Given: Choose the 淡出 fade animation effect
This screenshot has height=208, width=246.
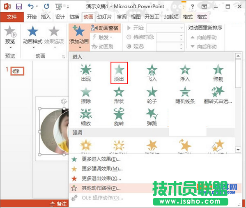Looking at the screenshot, I should tap(119, 73).
